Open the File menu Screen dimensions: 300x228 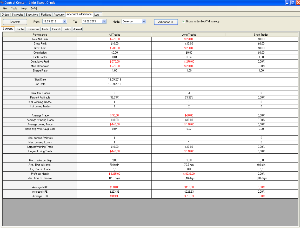click(5, 8)
